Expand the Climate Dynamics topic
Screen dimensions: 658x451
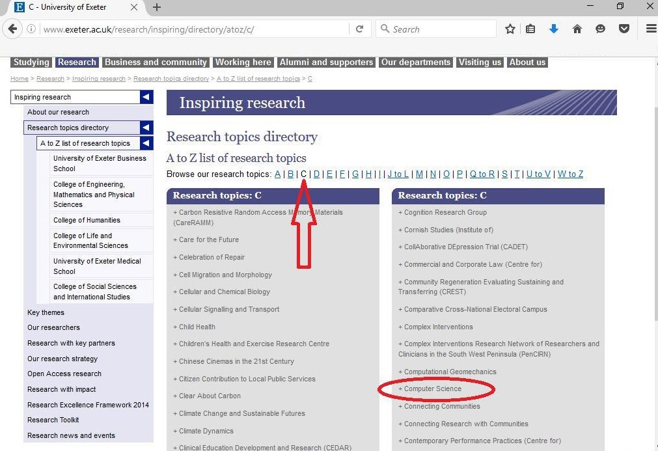pos(203,431)
